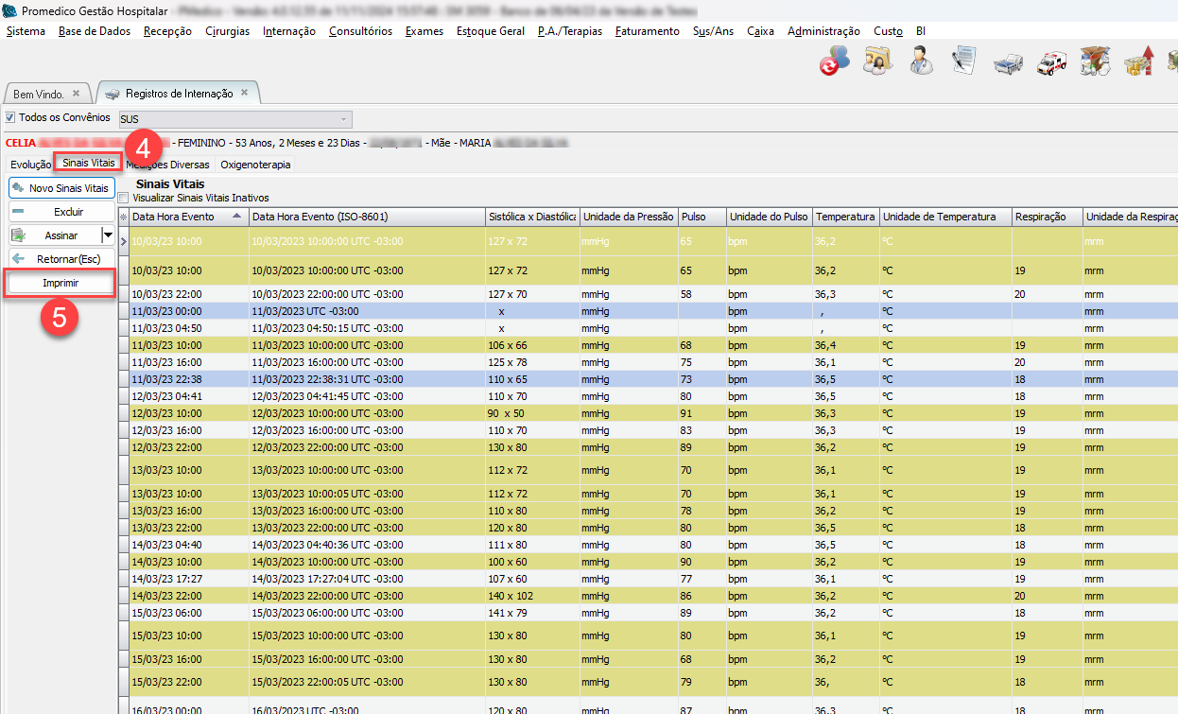Expand the SUS convênio dropdown
1178x714 pixels.
(x=345, y=119)
